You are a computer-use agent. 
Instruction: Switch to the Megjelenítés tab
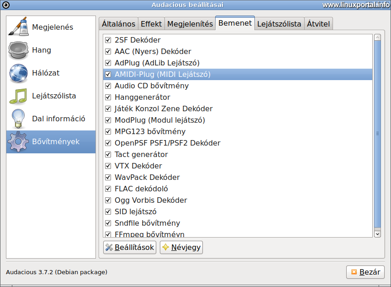[x=190, y=24]
